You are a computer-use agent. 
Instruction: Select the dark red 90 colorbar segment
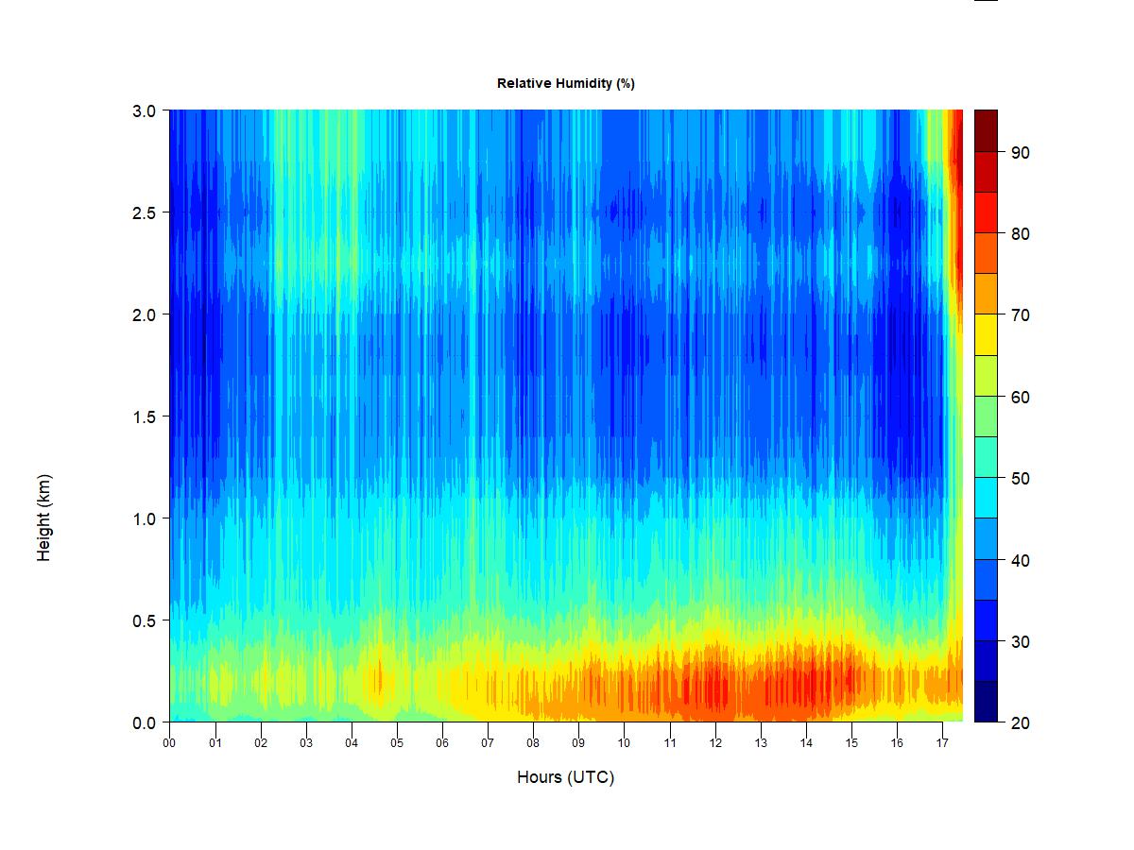(x=986, y=130)
